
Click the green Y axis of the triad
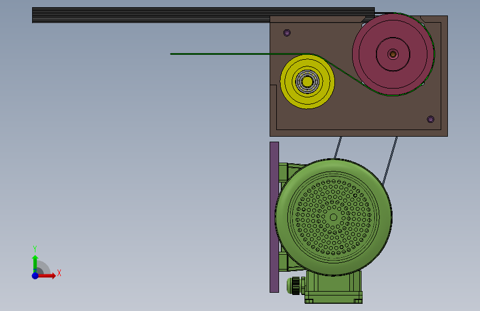[35, 263]
